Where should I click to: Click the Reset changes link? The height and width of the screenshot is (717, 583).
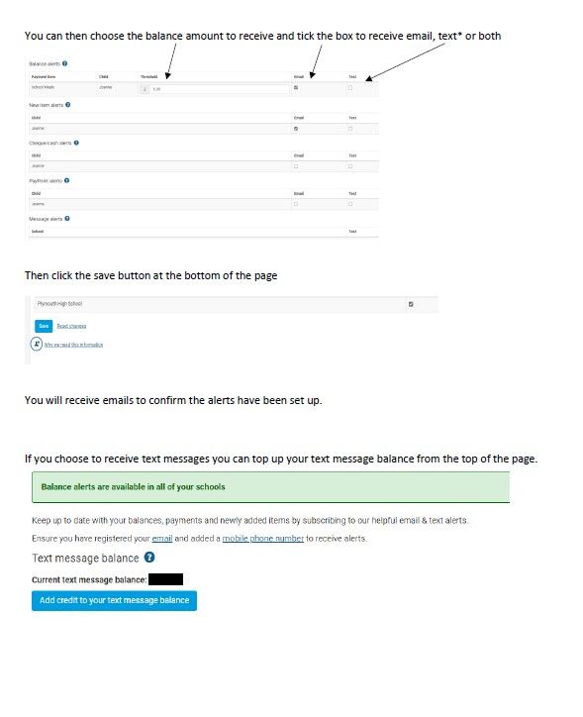tap(71, 327)
